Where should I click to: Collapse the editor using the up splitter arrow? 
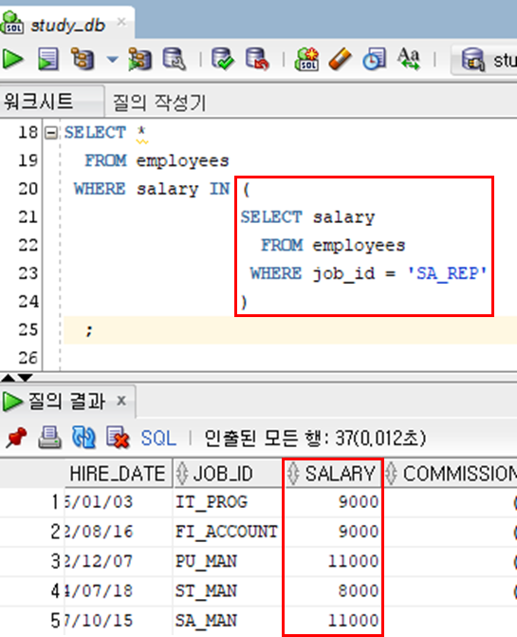coord(8,378)
